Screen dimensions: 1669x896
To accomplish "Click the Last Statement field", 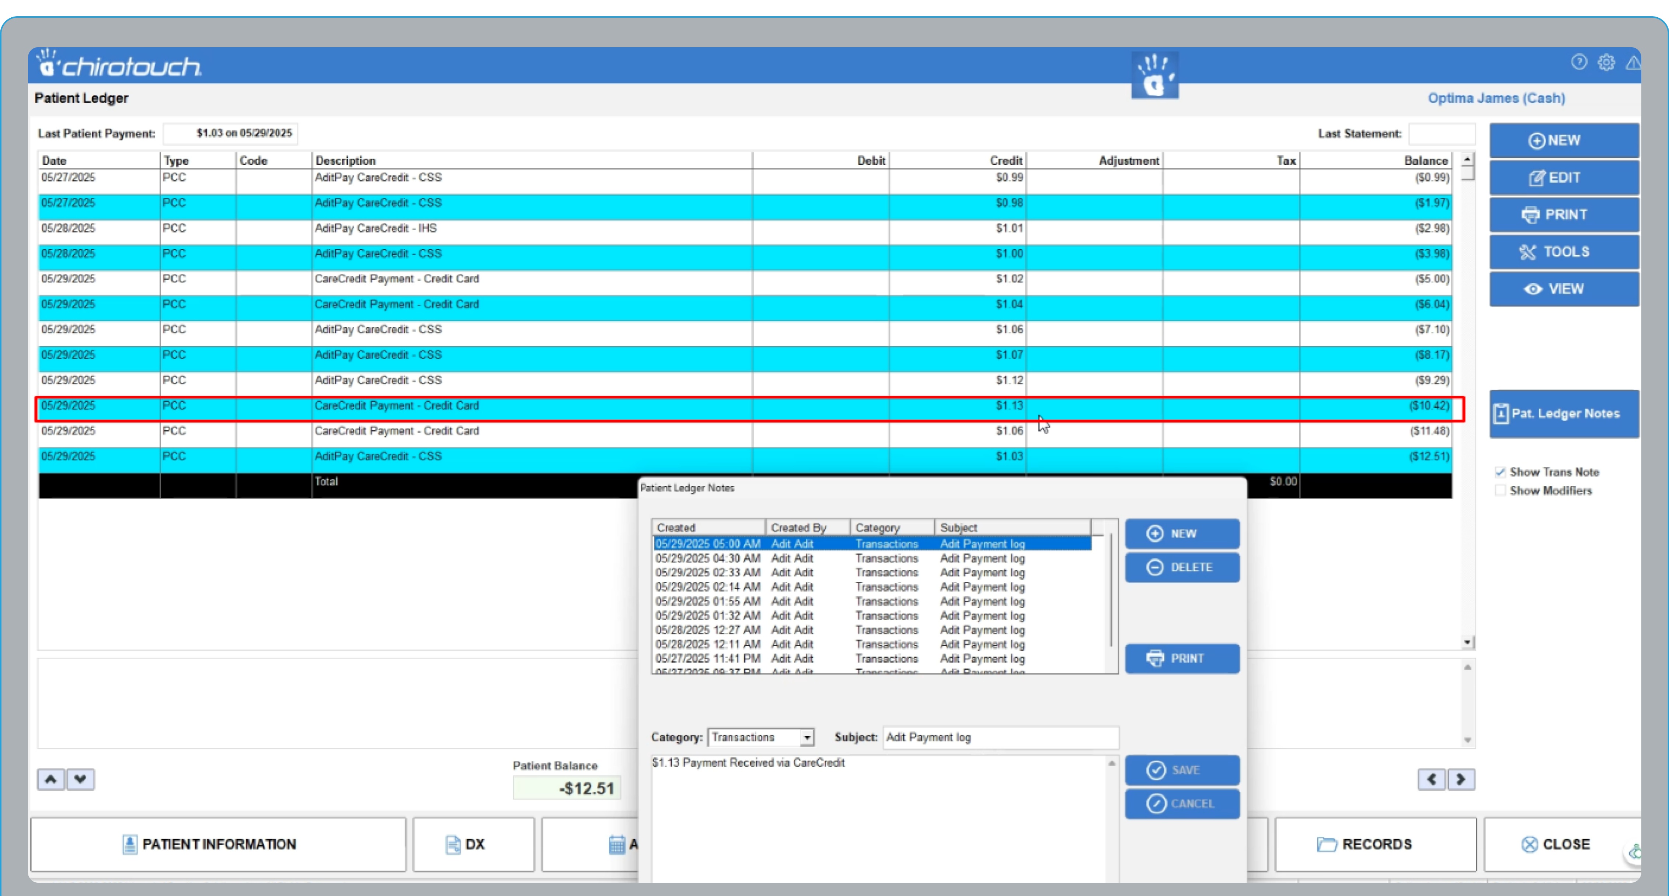I will point(1442,133).
